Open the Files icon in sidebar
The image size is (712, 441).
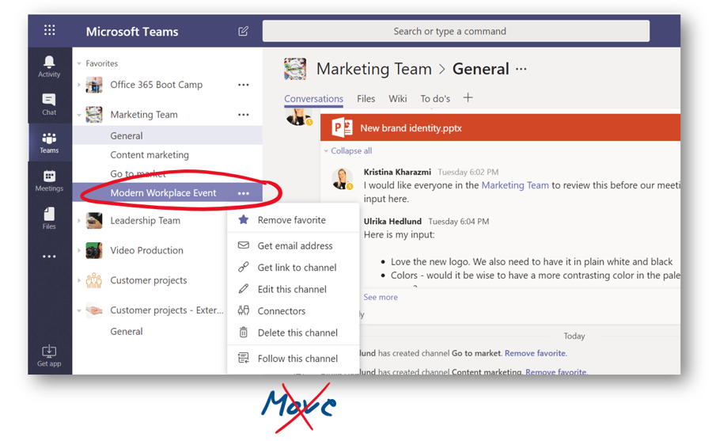point(49,219)
